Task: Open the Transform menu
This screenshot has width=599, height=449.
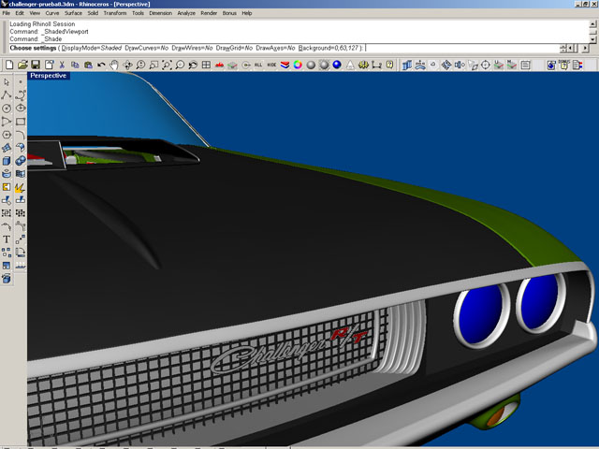Action: pyautogui.click(x=115, y=13)
